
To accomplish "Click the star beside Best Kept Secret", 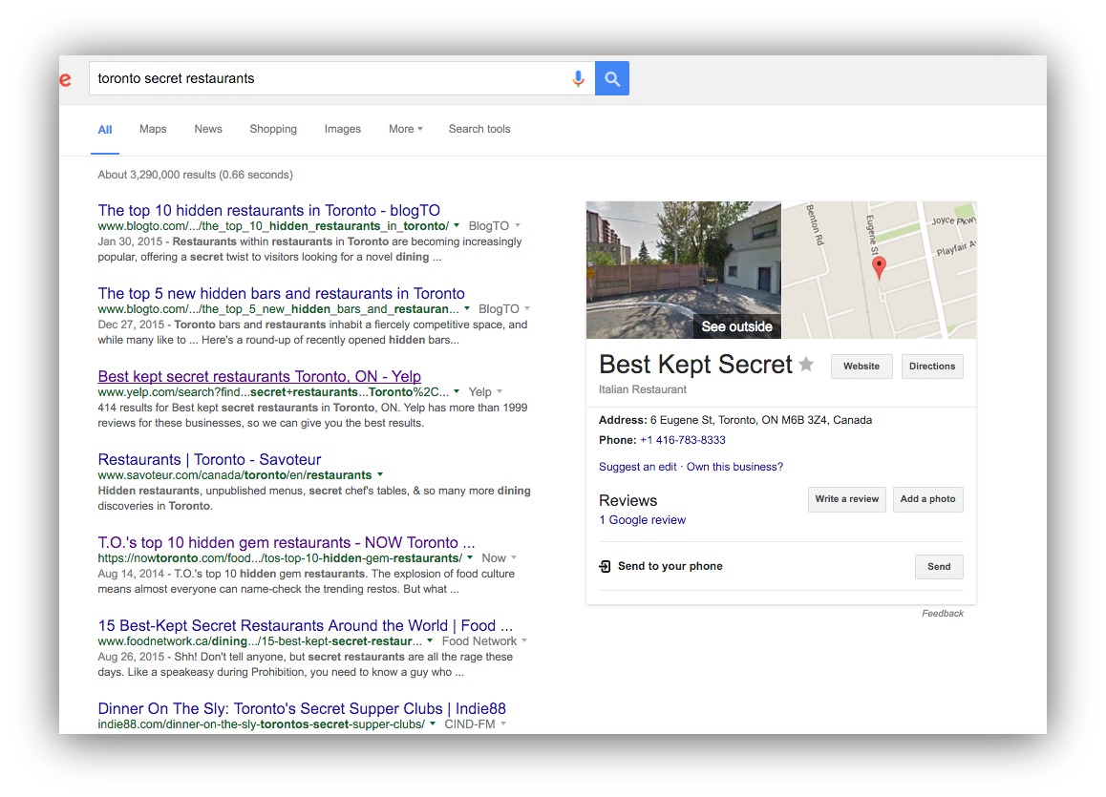I will (x=806, y=365).
